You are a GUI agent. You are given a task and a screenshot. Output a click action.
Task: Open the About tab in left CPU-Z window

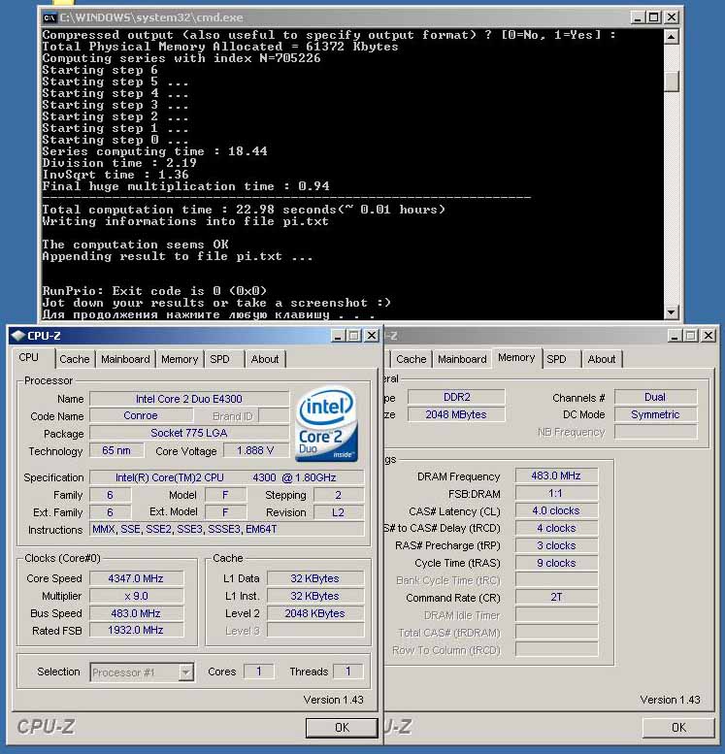click(x=265, y=359)
